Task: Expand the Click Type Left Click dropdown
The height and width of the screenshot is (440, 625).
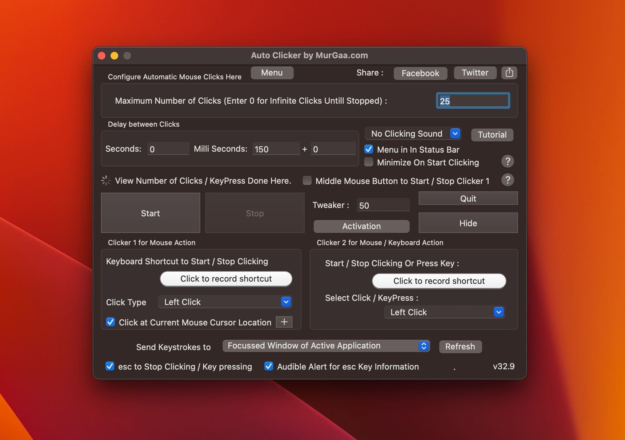Action: coord(286,302)
